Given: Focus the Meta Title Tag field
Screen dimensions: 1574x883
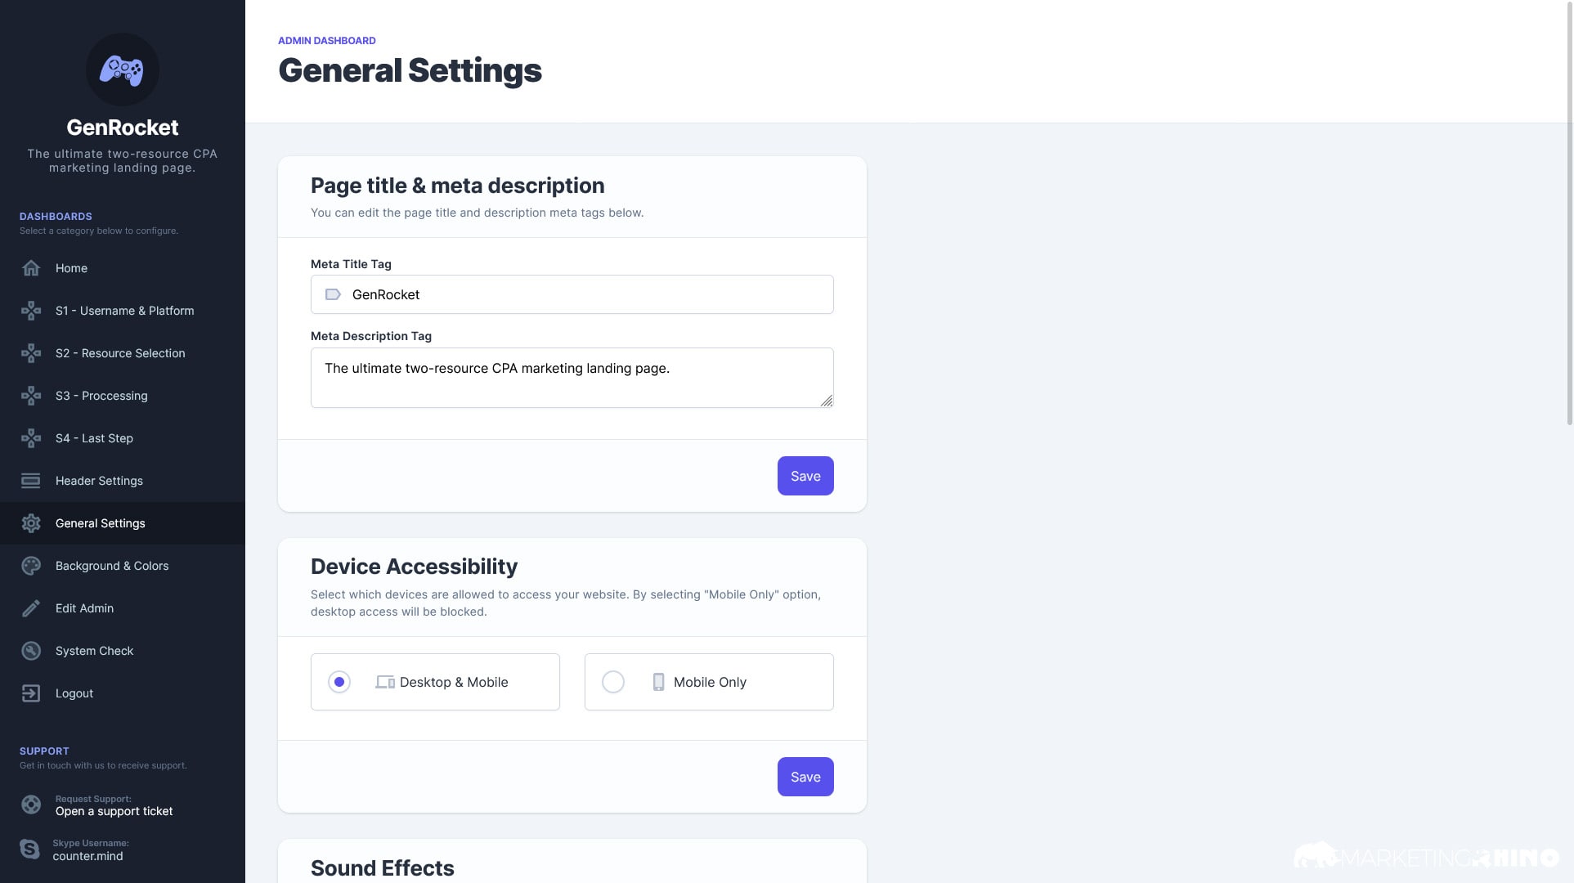Looking at the screenshot, I should 572,294.
